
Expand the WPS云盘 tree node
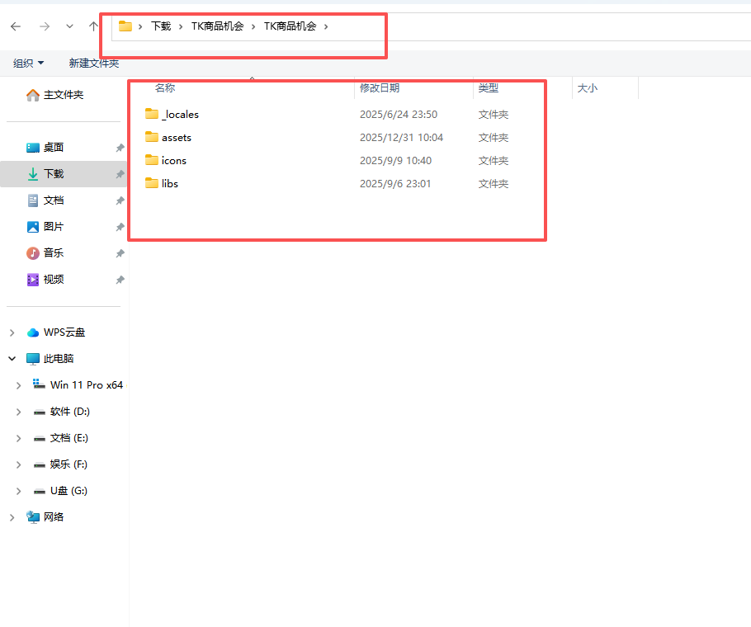pos(12,332)
